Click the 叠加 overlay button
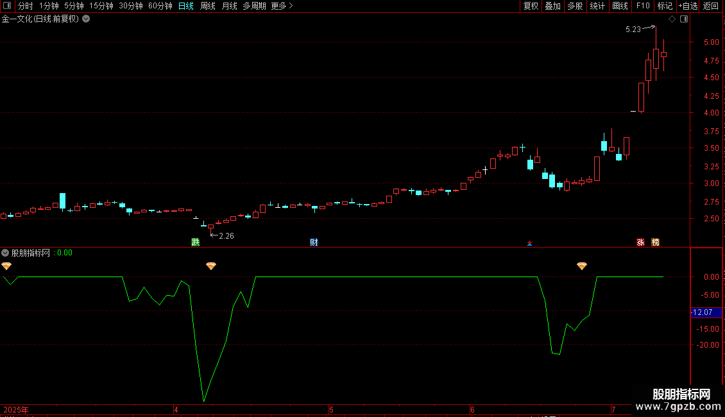Screen dimensions: 725x417 552,6
